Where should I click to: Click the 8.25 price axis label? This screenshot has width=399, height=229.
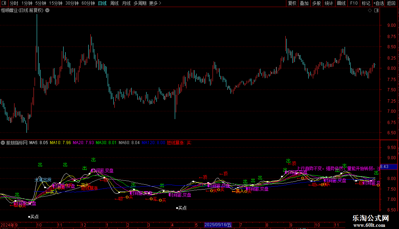(x=391, y=58)
